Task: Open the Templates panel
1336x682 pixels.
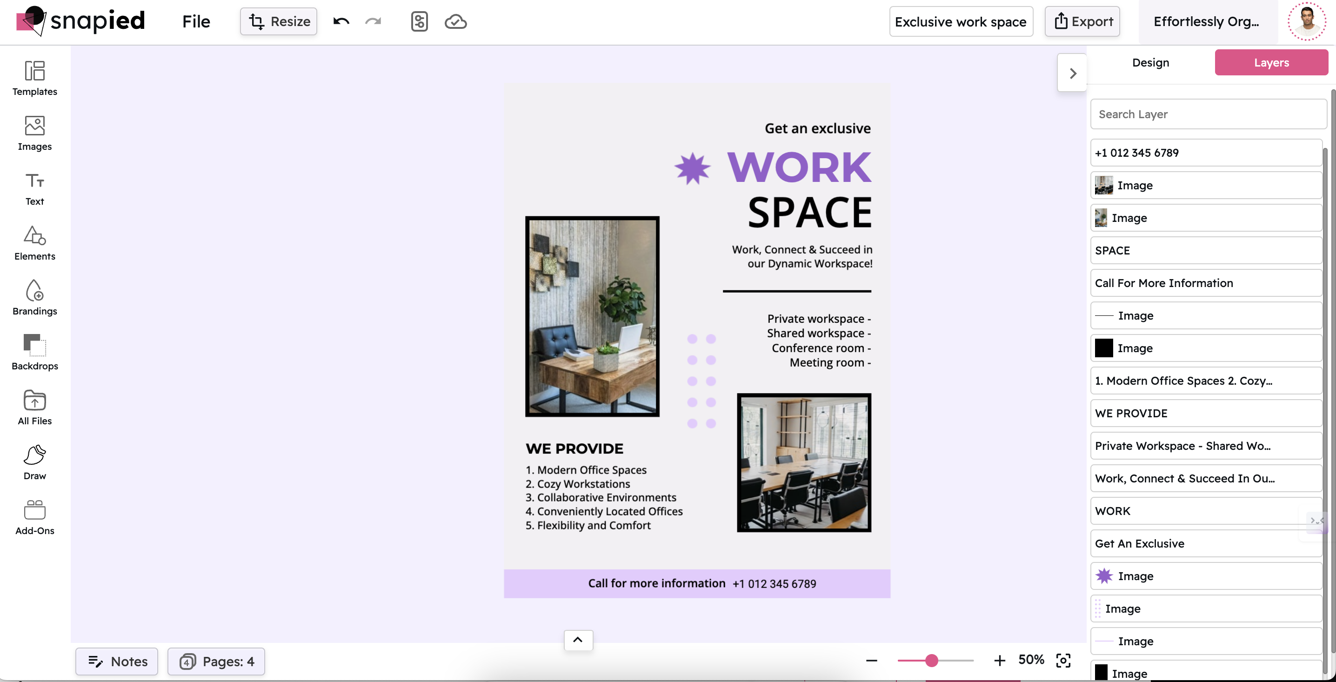Action: click(x=35, y=78)
